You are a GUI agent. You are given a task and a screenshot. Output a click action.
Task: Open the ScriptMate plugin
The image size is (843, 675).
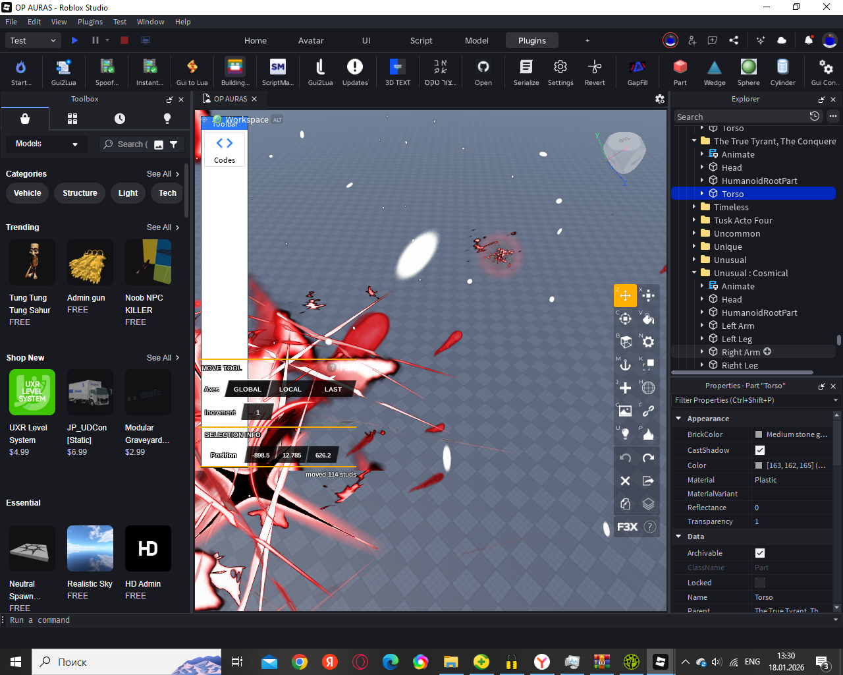pyautogui.click(x=278, y=72)
